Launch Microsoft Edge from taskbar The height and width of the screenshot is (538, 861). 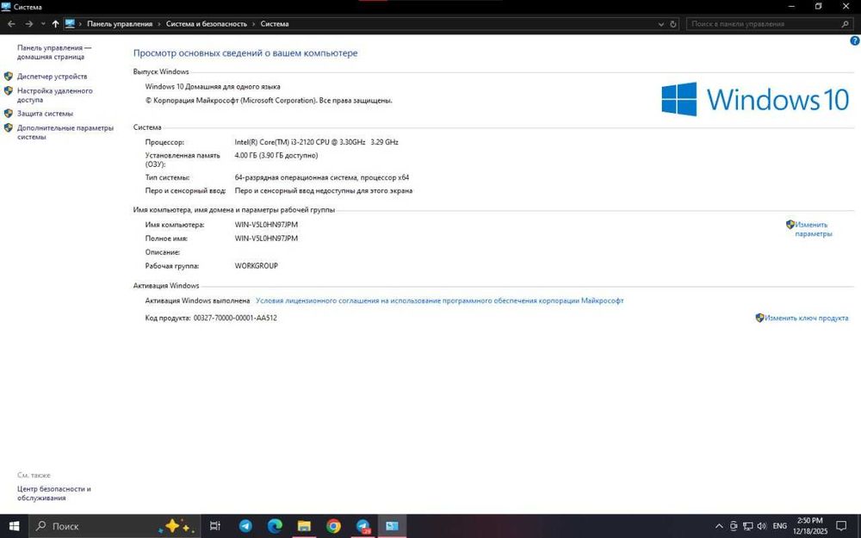(275, 526)
